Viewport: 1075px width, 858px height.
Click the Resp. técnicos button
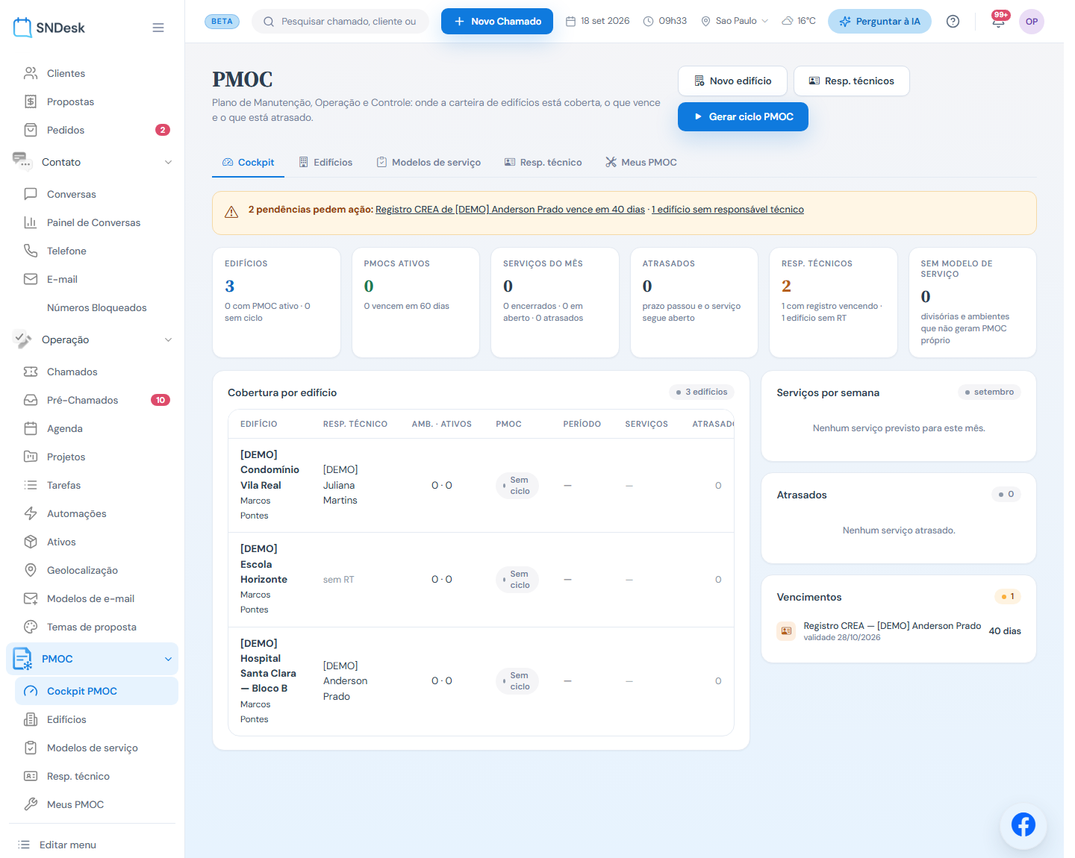851,81
